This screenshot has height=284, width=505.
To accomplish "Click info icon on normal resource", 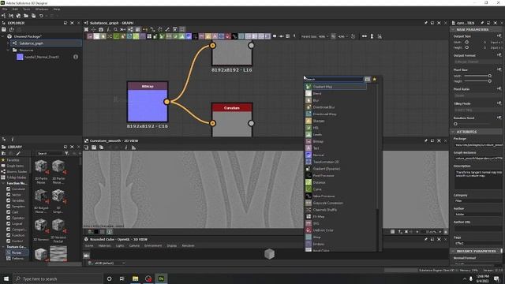I will coord(76,57).
